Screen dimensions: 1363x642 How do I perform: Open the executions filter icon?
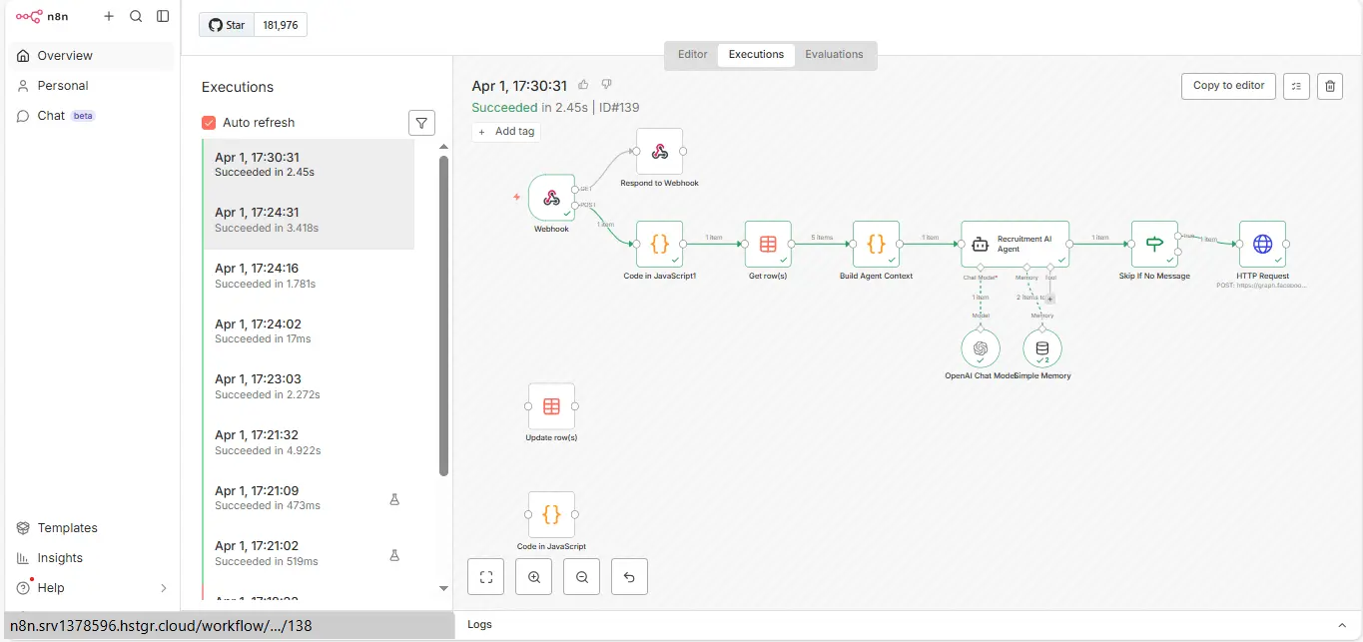tap(421, 122)
